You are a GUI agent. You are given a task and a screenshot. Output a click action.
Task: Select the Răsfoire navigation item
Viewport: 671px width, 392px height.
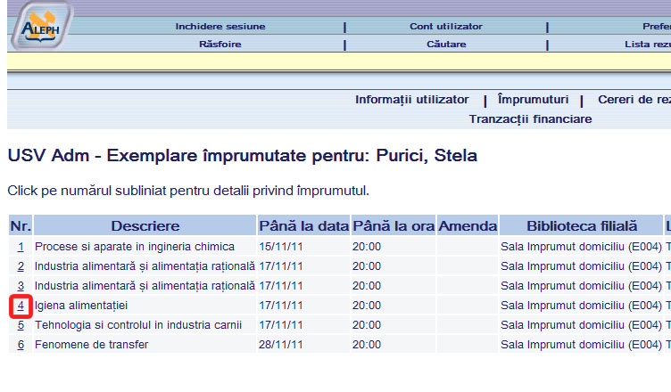pos(220,44)
